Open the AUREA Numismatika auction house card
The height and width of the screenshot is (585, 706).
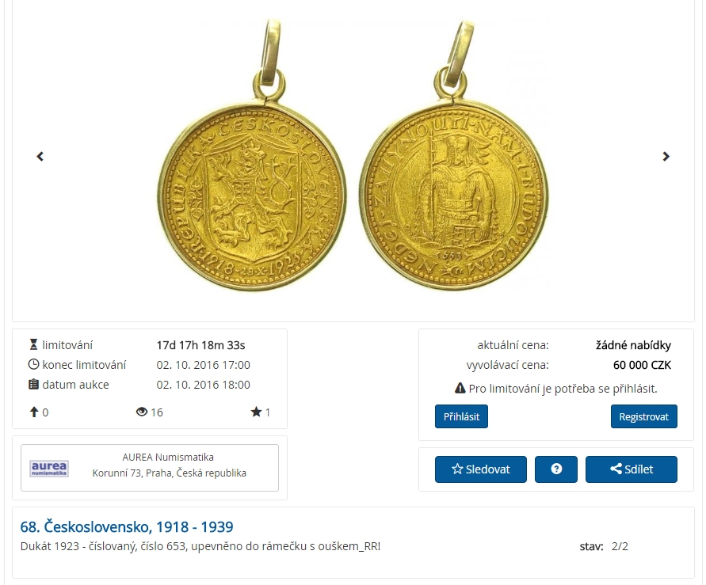click(150, 468)
